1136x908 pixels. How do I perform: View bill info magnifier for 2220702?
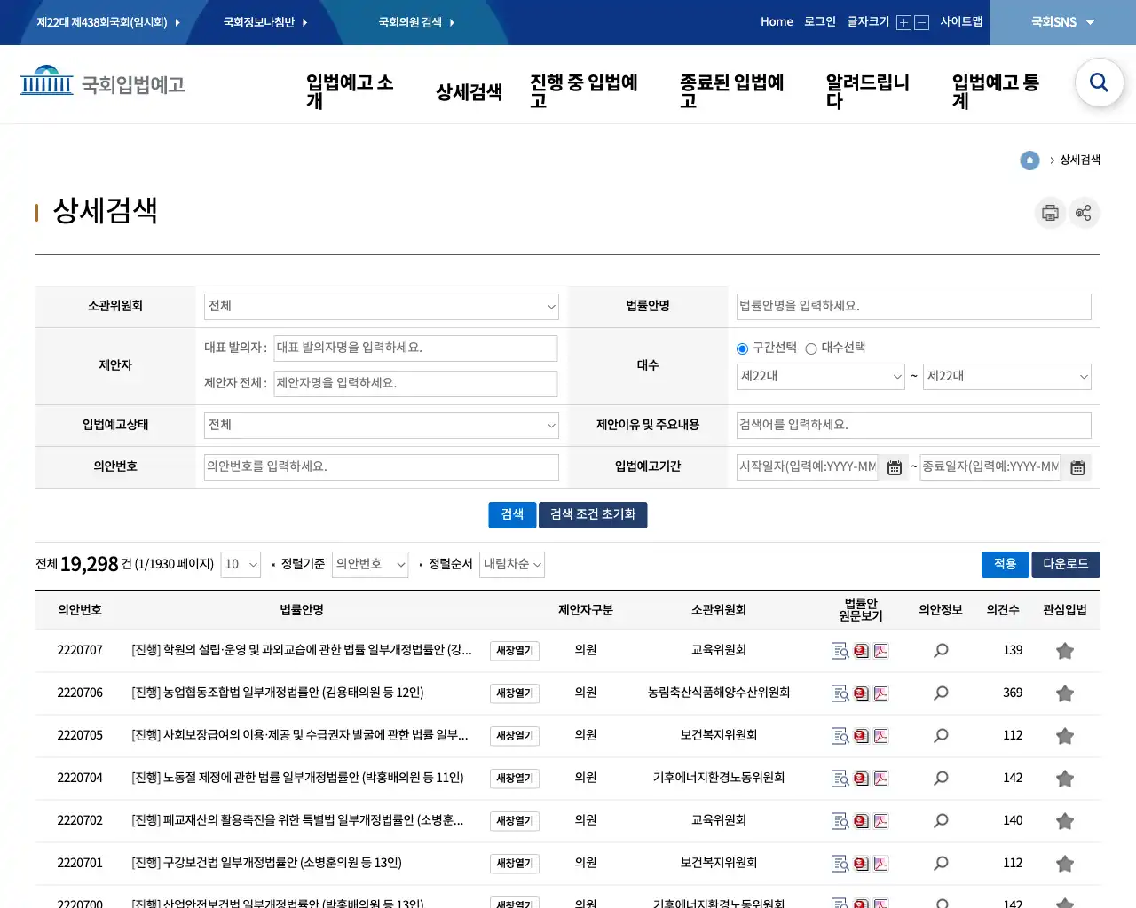[941, 821]
